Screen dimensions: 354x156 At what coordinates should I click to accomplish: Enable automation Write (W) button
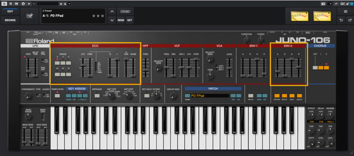[16, 3]
